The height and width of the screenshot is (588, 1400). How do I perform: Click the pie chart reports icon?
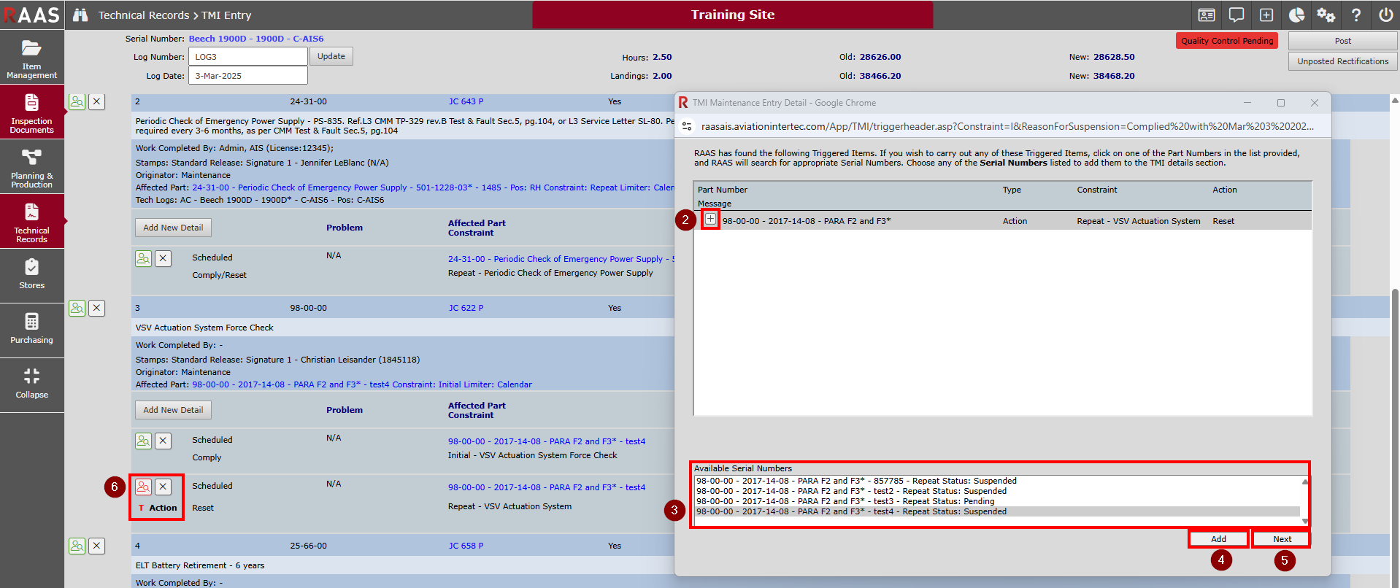tap(1296, 15)
